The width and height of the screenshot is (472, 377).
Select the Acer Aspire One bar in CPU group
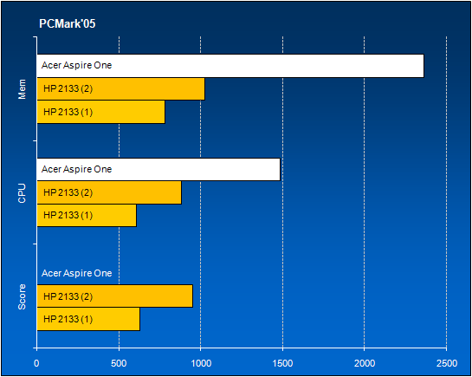[x=158, y=170]
